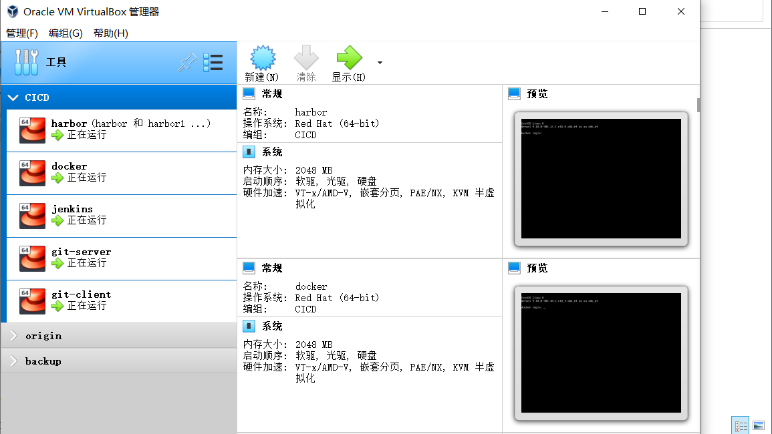The width and height of the screenshot is (772, 434).
Task: Click the harbor preview thumbnail
Action: click(601, 179)
